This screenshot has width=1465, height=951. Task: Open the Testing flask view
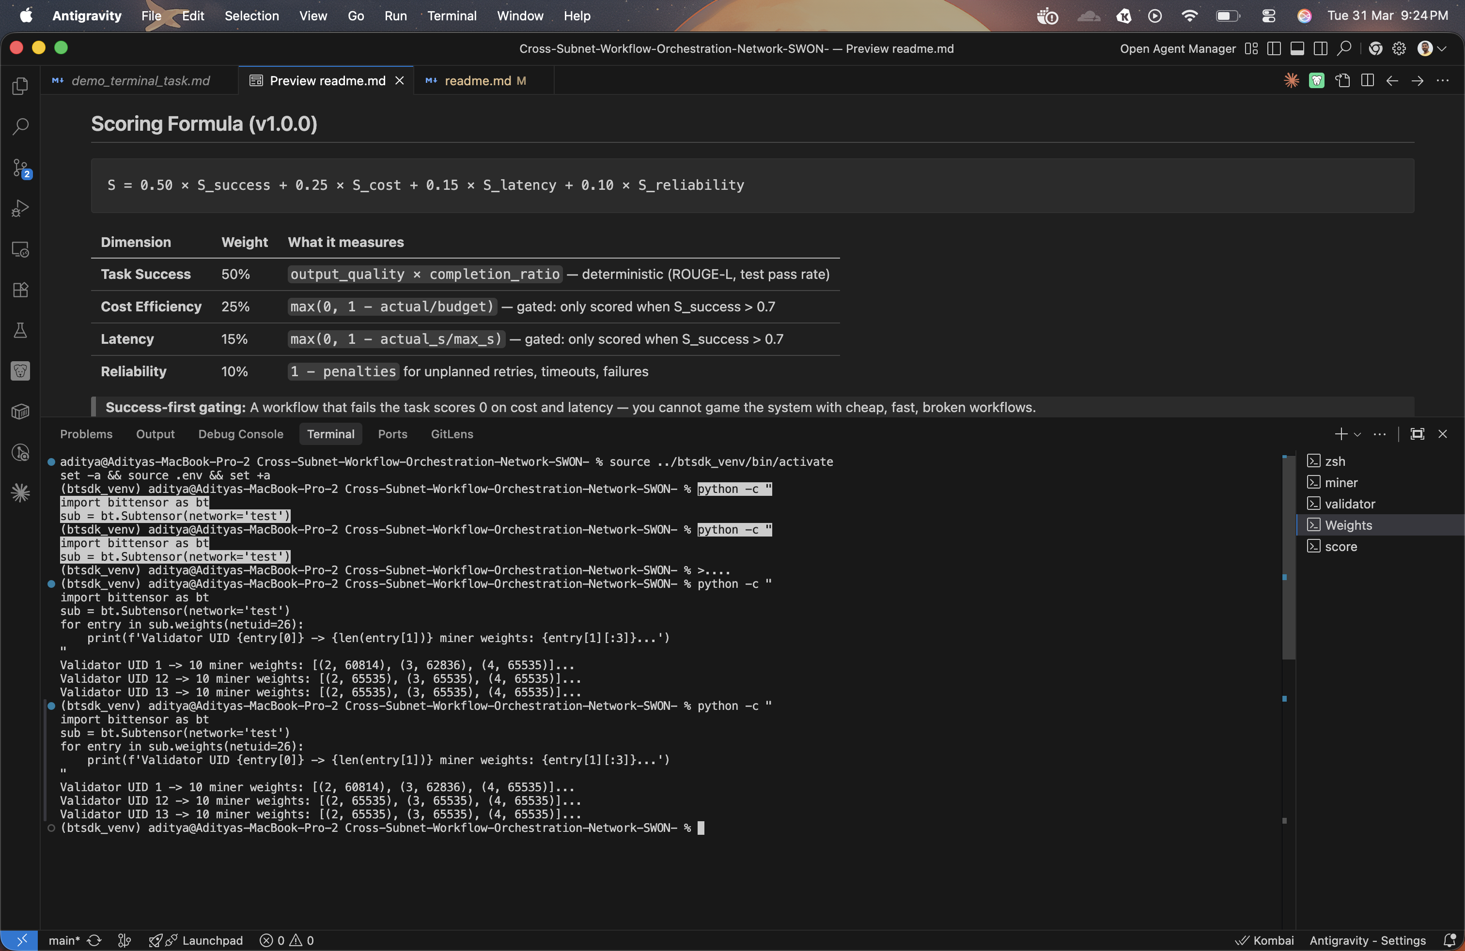[20, 330]
